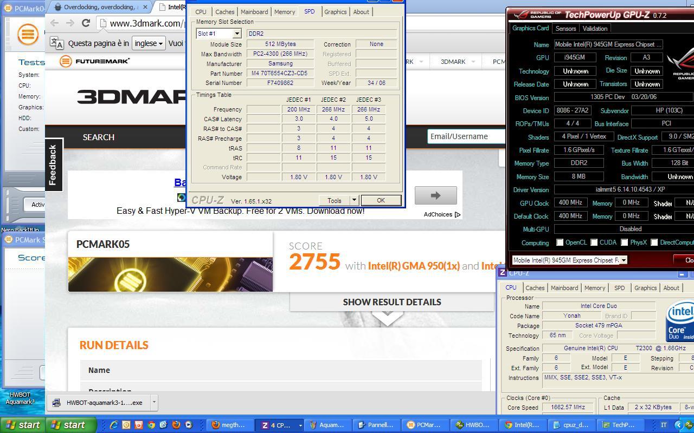
Task: Switch to the cpuz_d... taskbar item
Action: tap(571, 425)
